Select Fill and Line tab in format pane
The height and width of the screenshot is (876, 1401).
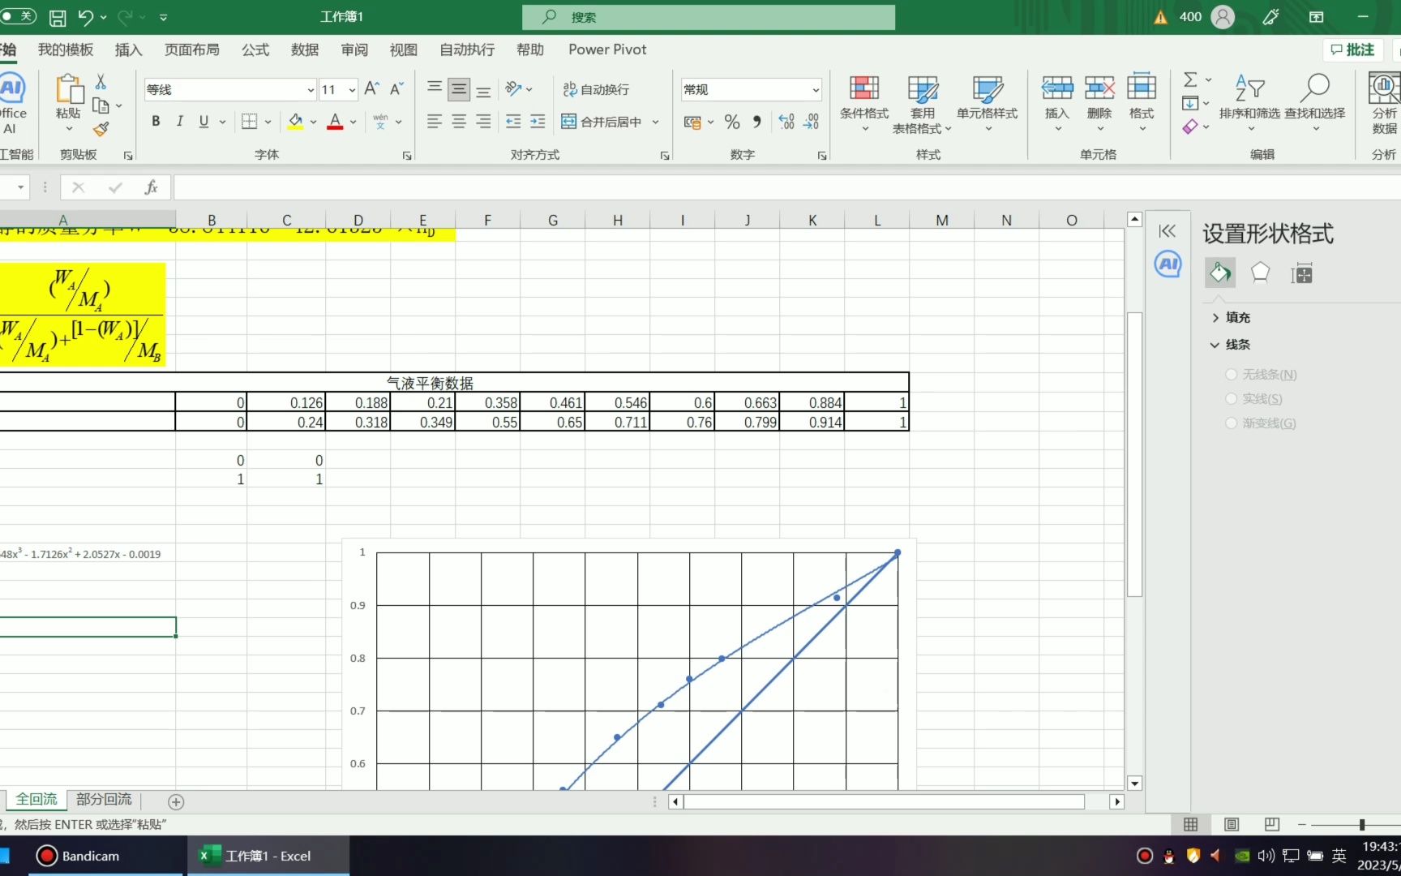pos(1220,273)
